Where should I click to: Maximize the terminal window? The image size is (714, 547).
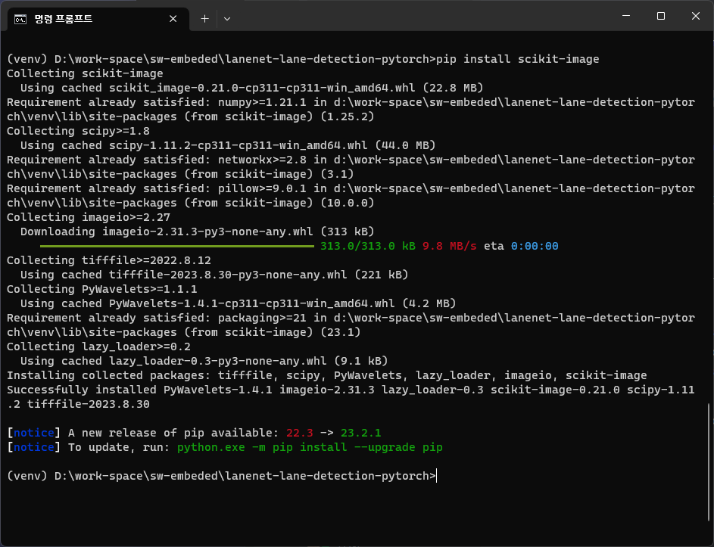pyautogui.click(x=661, y=16)
